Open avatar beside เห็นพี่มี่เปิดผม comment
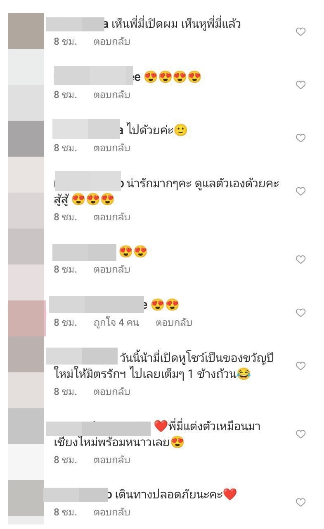Screen dimensions: 324x529 click(26, 31)
